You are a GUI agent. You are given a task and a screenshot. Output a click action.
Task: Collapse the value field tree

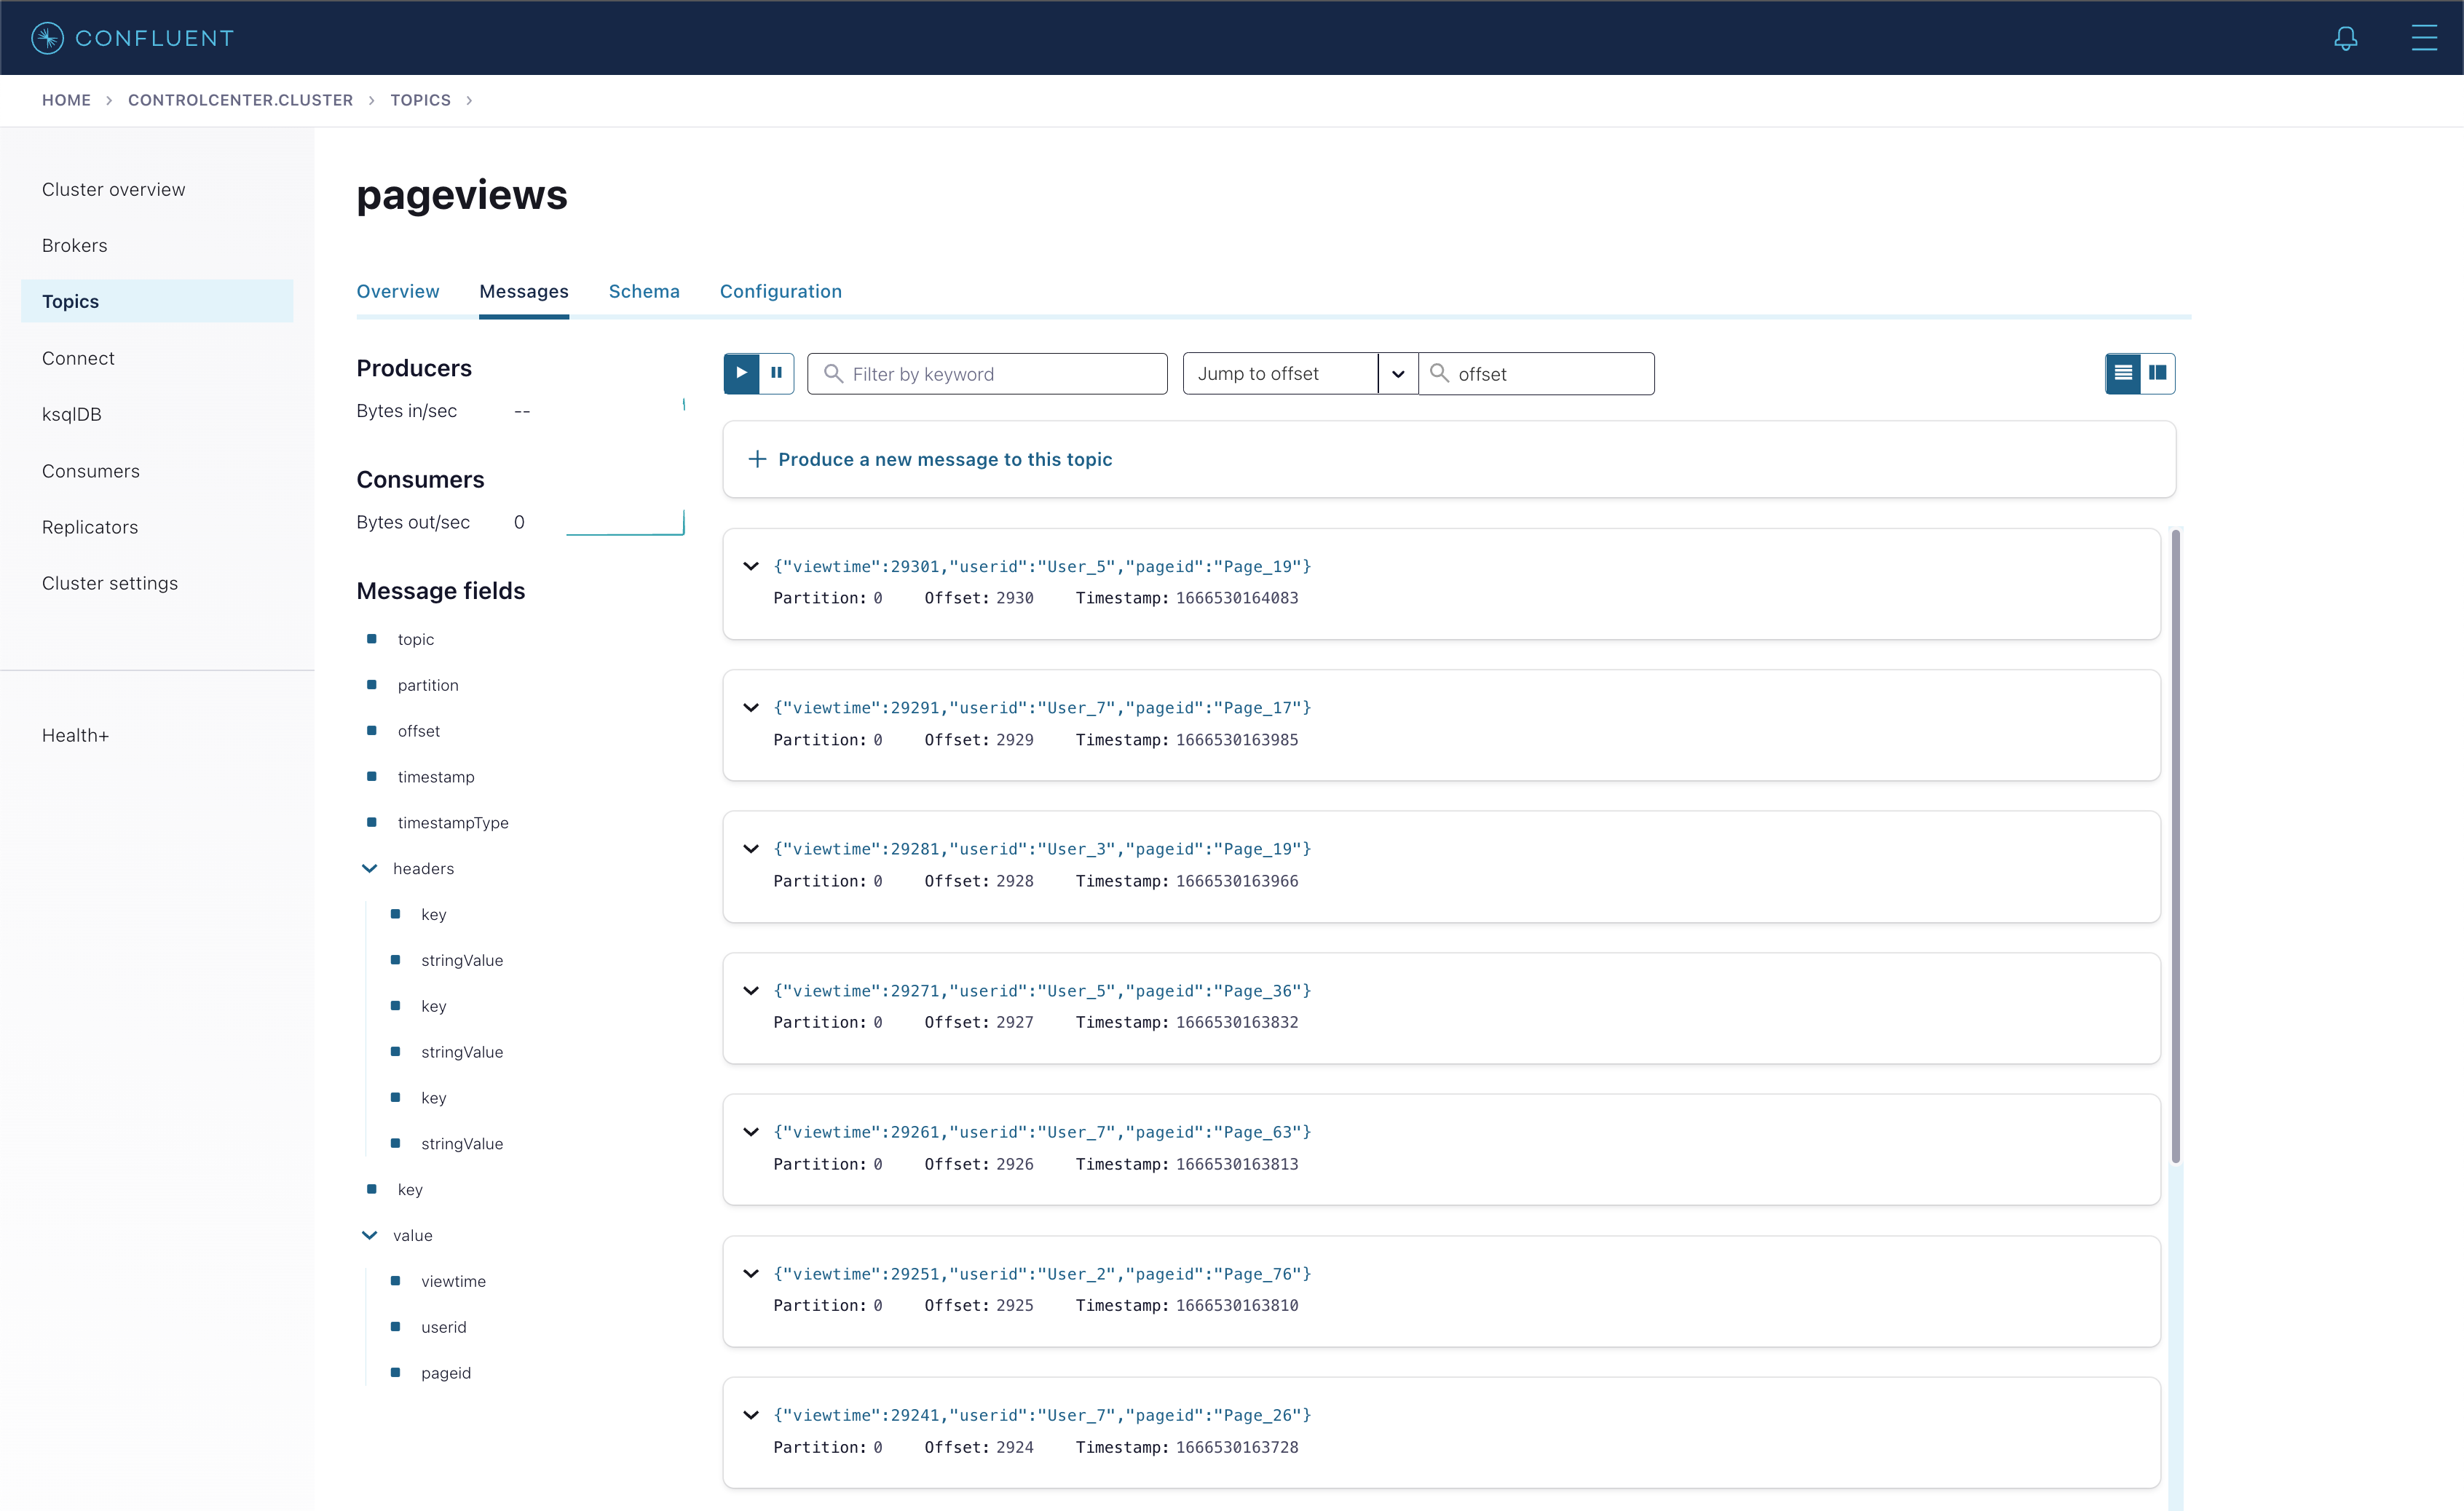pyautogui.click(x=369, y=1235)
